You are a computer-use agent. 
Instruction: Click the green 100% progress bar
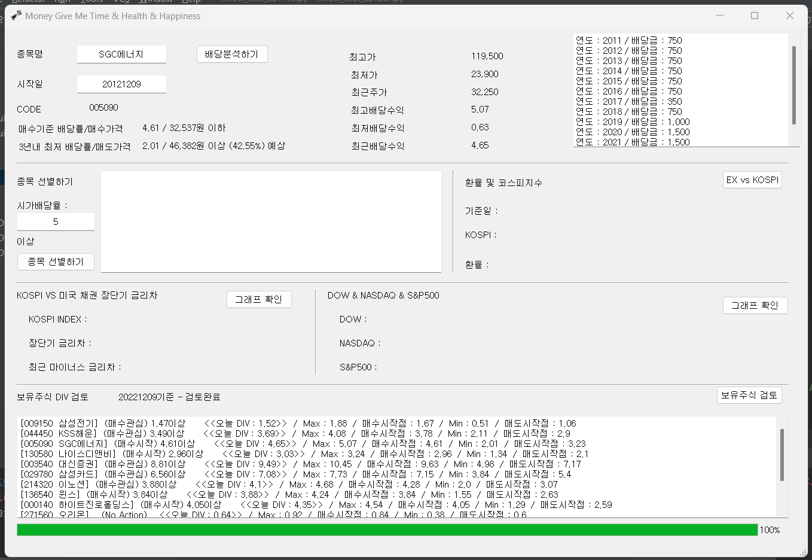coord(387,529)
